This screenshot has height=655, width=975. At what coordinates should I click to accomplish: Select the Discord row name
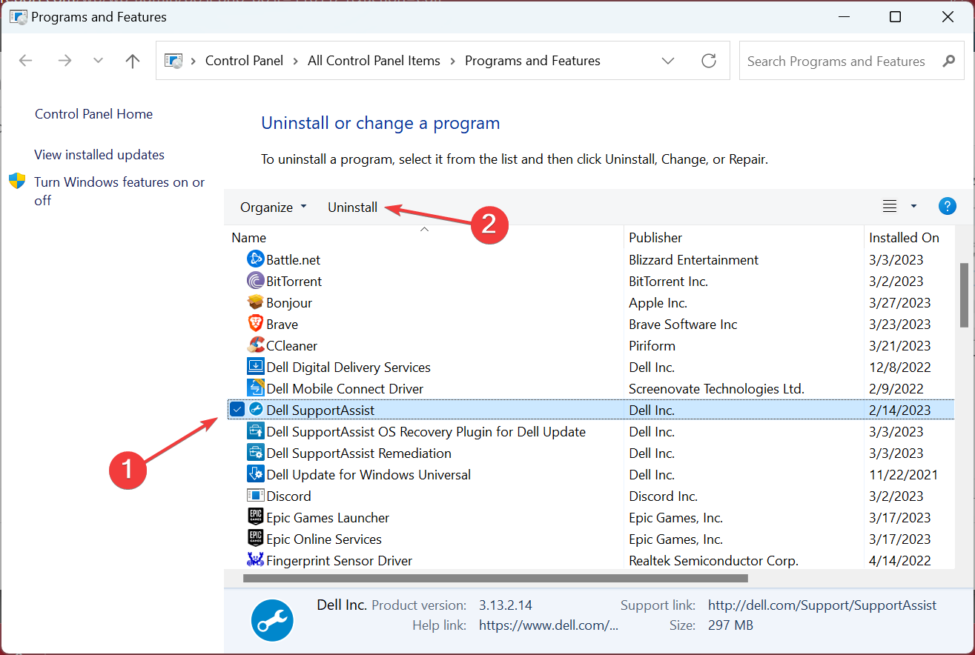tap(288, 496)
